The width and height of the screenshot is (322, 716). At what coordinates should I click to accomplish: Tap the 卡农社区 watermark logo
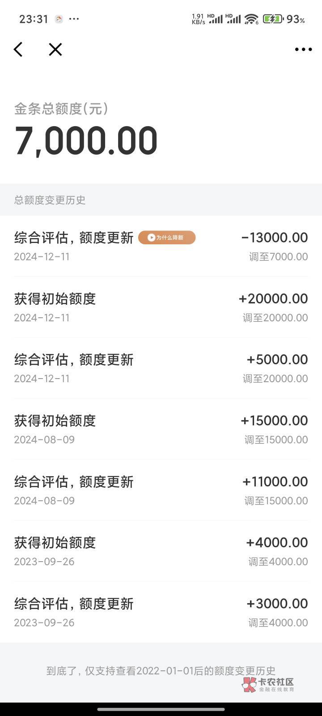pos(268,684)
